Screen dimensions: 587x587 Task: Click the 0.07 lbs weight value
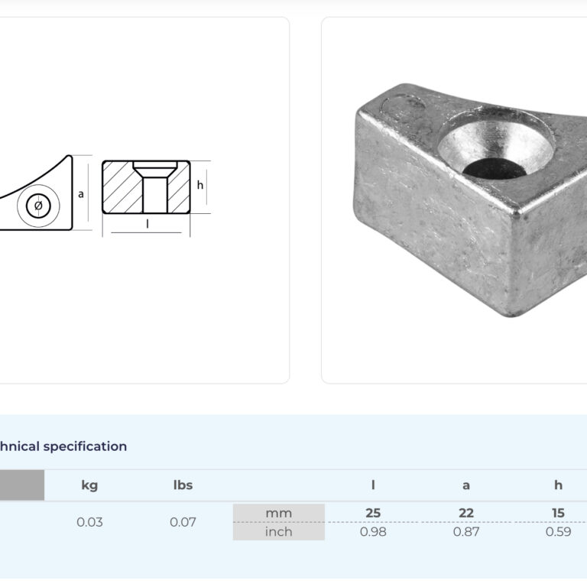183,522
